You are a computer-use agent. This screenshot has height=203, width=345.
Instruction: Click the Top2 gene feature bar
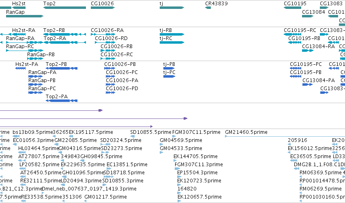click(65, 8)
